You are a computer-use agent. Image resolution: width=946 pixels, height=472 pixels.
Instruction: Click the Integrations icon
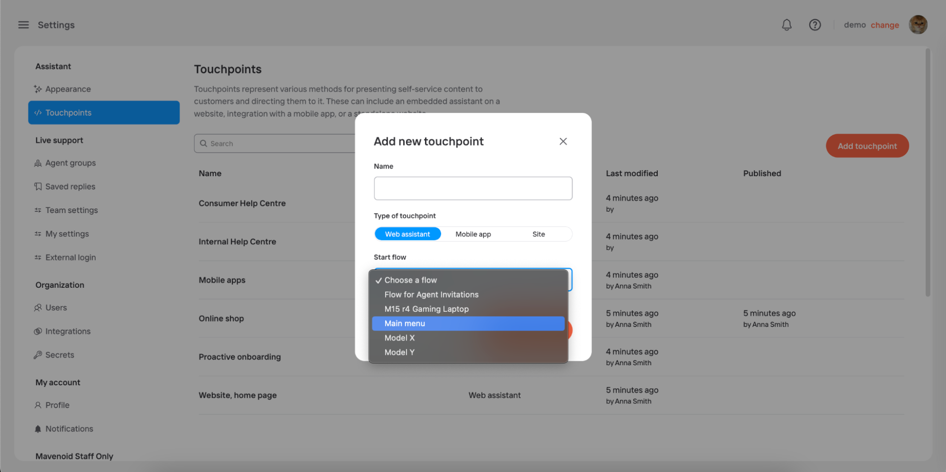[38, 331]
